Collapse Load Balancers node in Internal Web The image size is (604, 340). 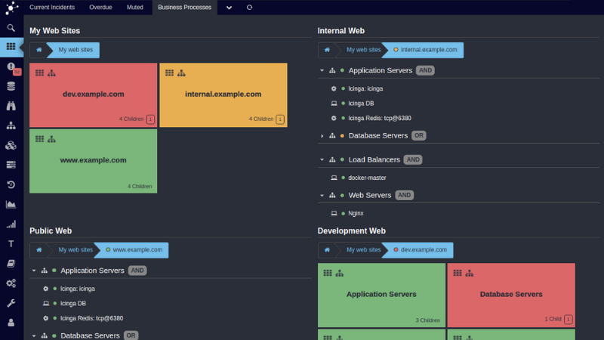point(322,160)
